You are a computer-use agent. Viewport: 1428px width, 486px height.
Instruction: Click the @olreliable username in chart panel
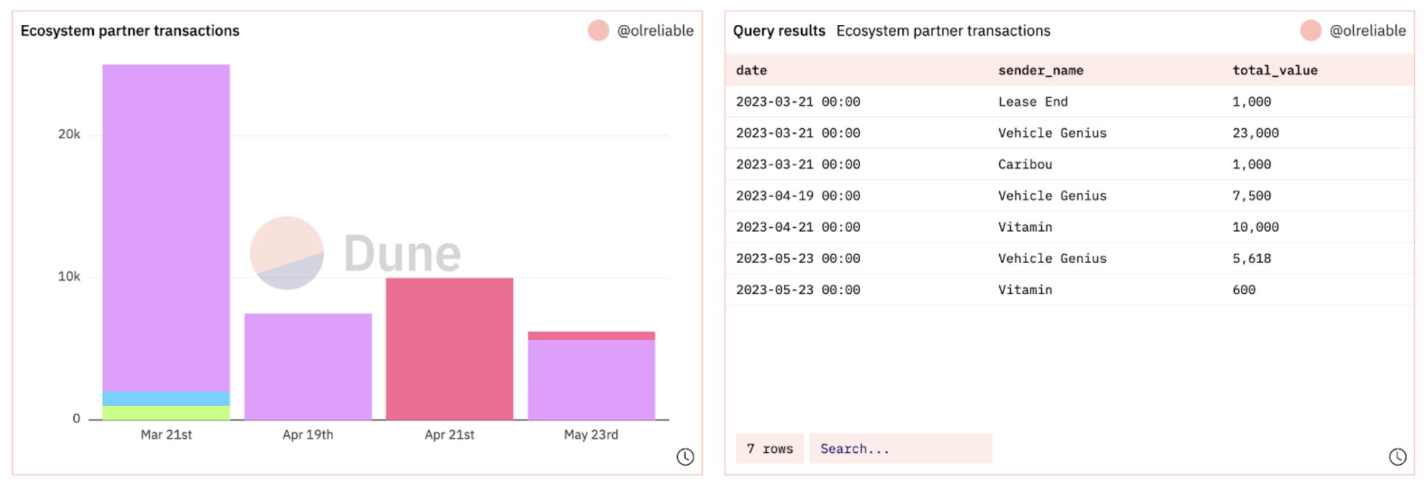[x=655, y=31]
